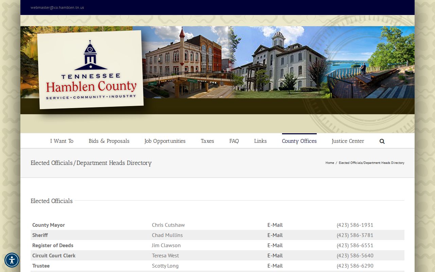Open the I Want To menu

click(x=62, y=141)
